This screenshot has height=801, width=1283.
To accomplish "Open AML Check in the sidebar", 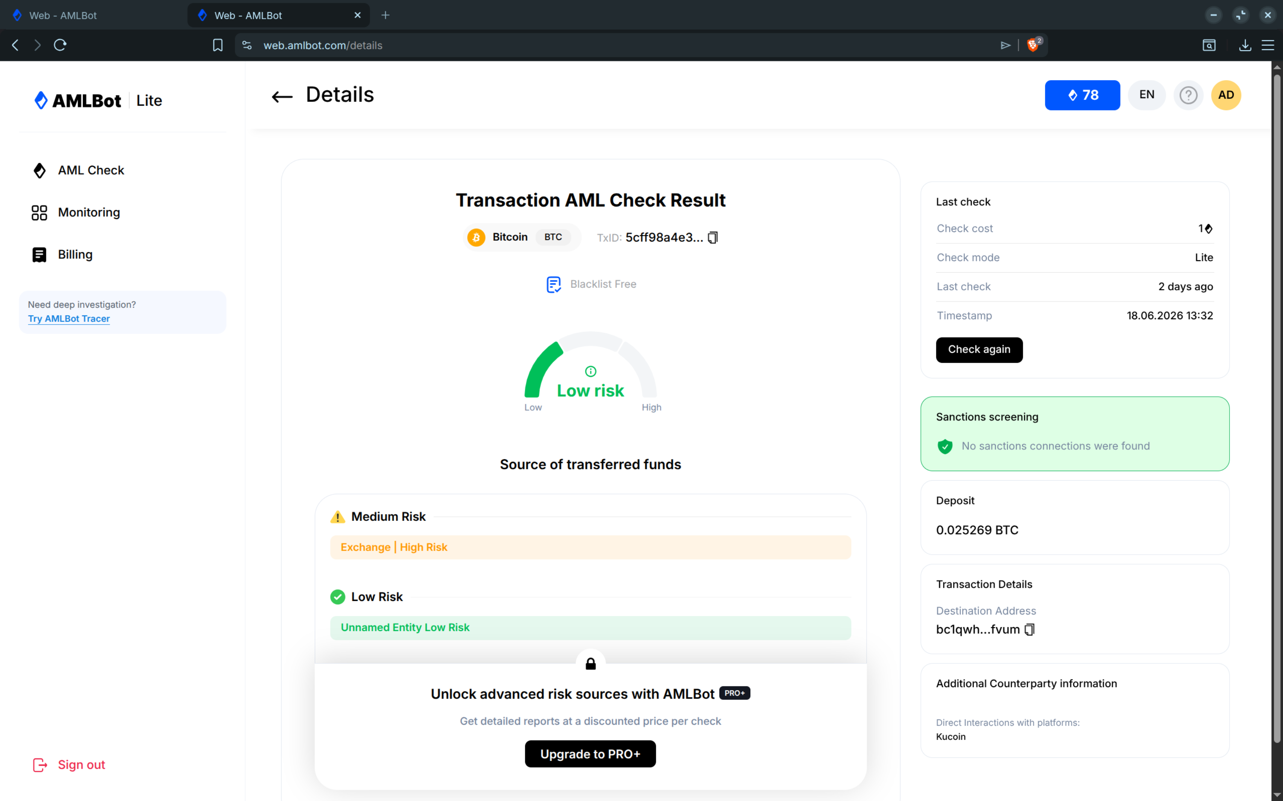I will [78, 170].
